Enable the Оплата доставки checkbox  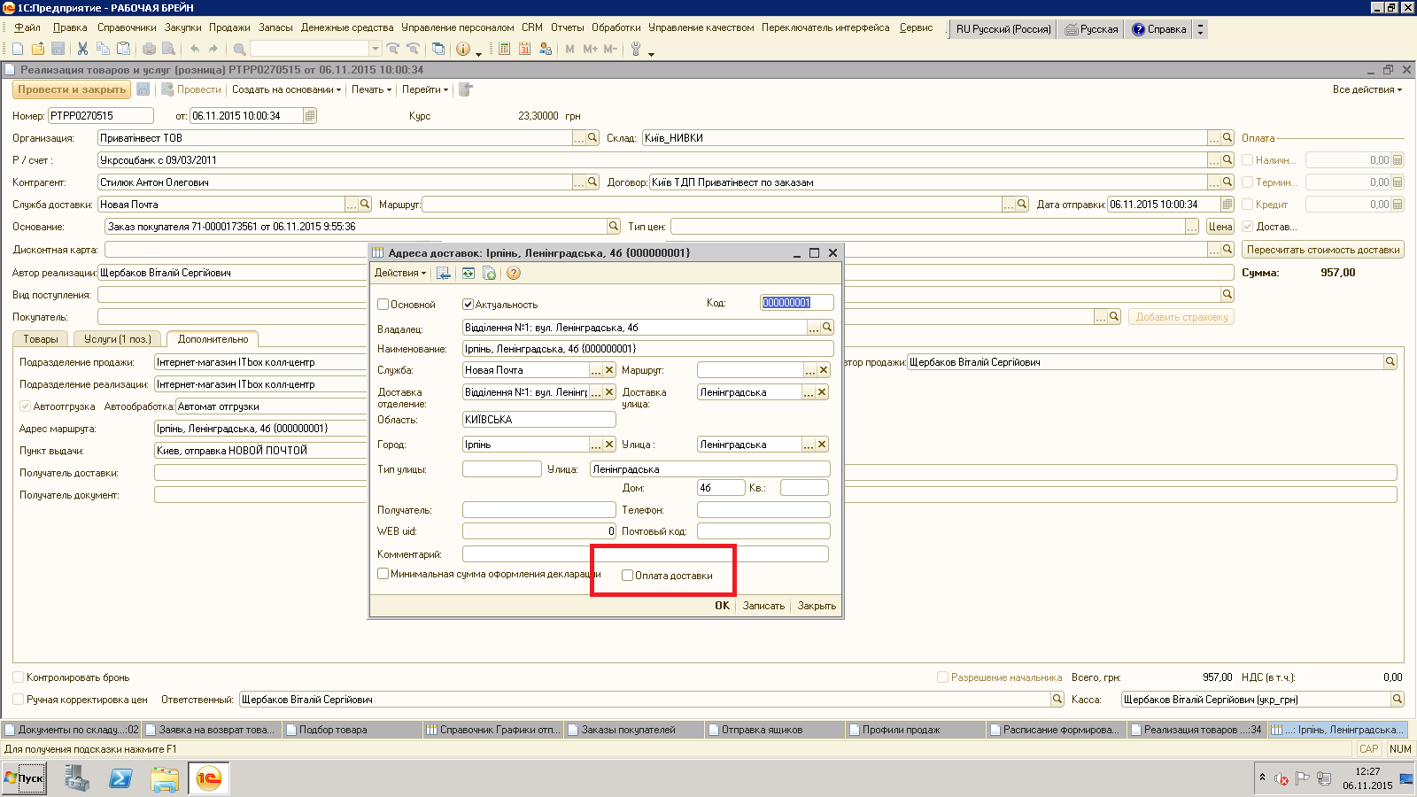pos(628,576)
